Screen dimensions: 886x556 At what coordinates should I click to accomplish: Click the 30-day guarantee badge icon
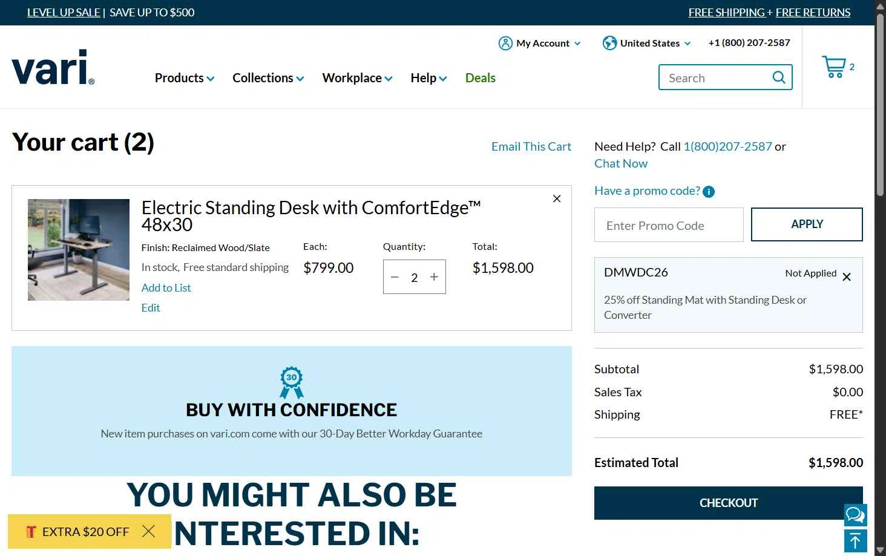pyautogui.click(x=291, y=382)
